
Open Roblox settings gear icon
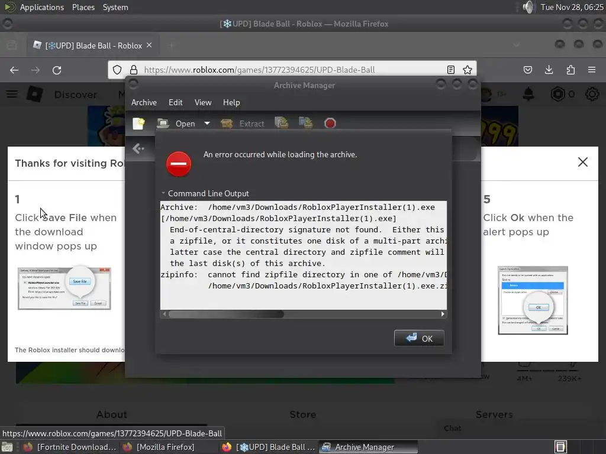(592, 94)
